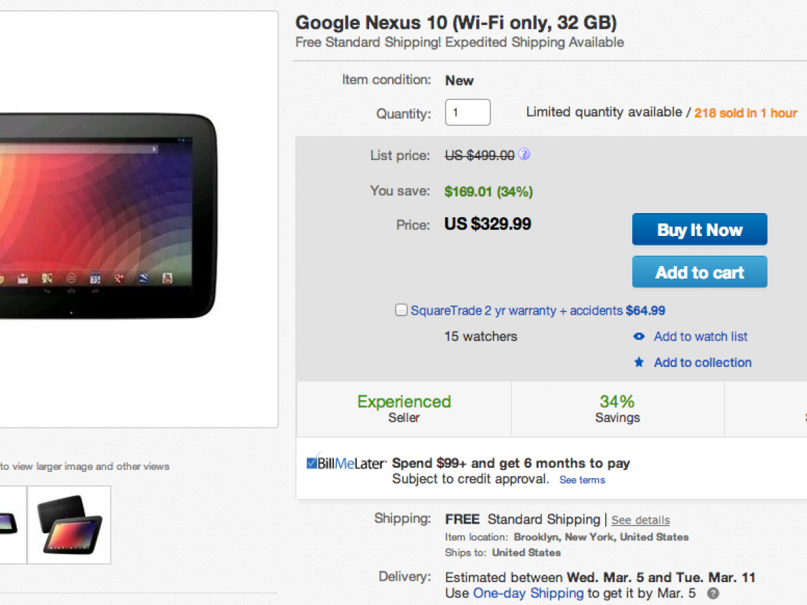
Task: Click the Add to collection link
Action: pyautogui.click(x=703, y=362)
